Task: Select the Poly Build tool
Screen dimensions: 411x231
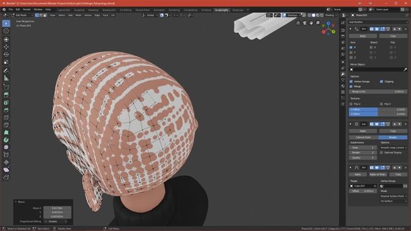Action: tap(6, 133)
